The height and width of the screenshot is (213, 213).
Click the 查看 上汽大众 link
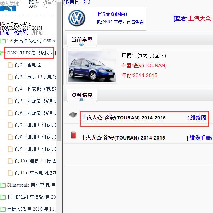tap(193, 18)
